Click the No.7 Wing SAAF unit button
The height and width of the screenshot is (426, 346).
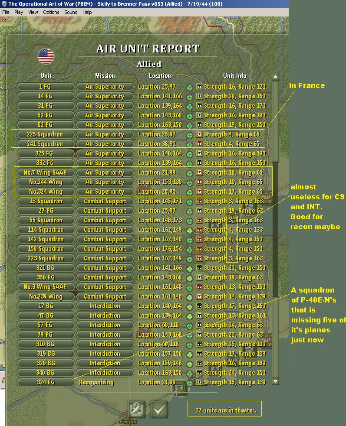pyautogui.click(x=46, y=172)
